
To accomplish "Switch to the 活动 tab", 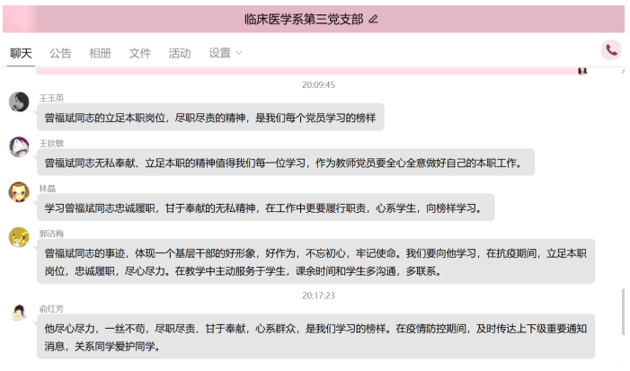I will [180, 53].
